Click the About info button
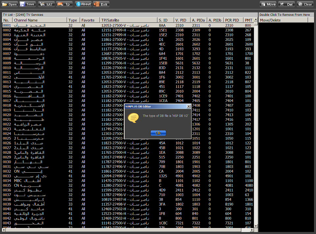The width and height of the screenshot is (316, 234). click(x=83, y=4)
